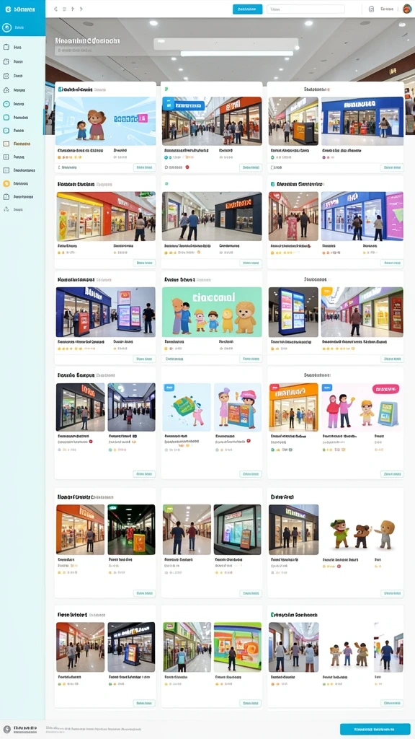The height and width of the screenshot is (739, 415).
Task: Click the translucent search bar over the mall banner
Action: tap(226, 44)
